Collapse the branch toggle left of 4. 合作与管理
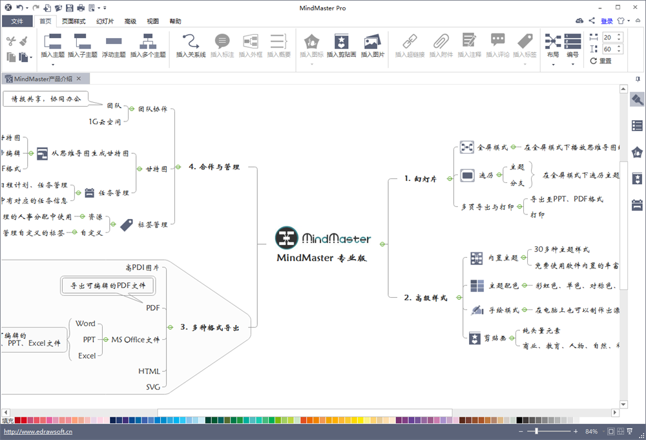Screen dimensions: 646x440 tap(178, 167)
